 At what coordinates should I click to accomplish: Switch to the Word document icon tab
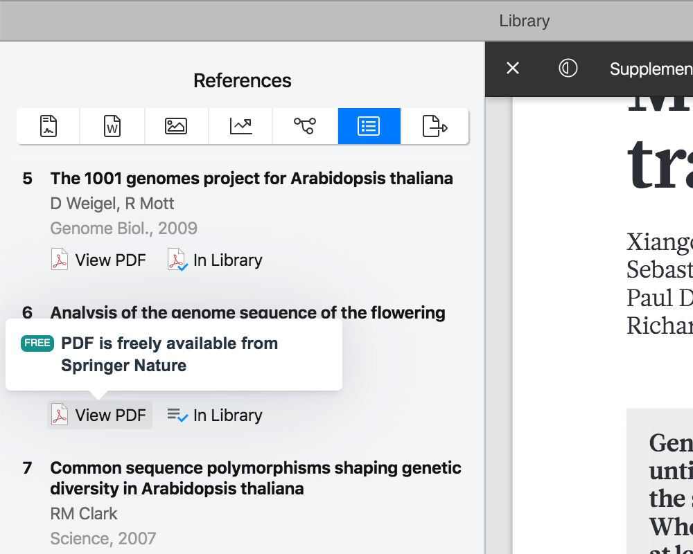click(112, 126)
